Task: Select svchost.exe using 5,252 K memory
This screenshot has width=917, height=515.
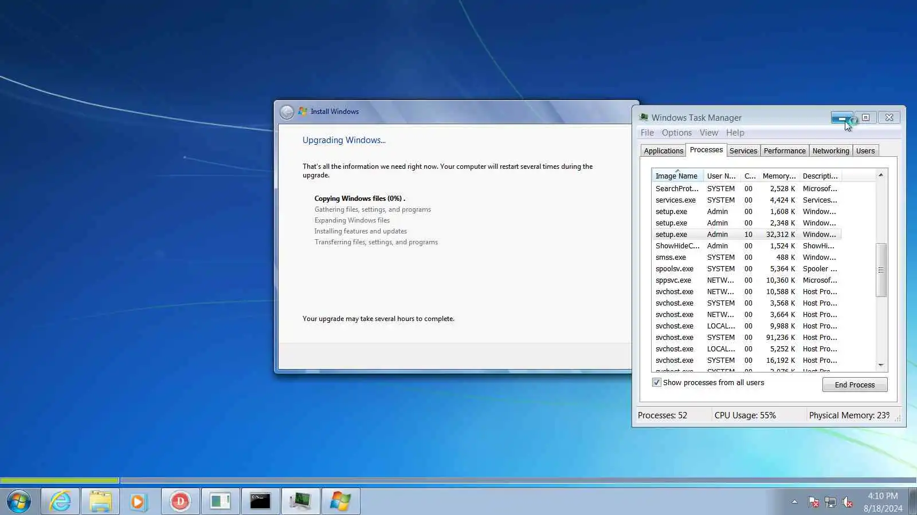Action: [746, 348]
